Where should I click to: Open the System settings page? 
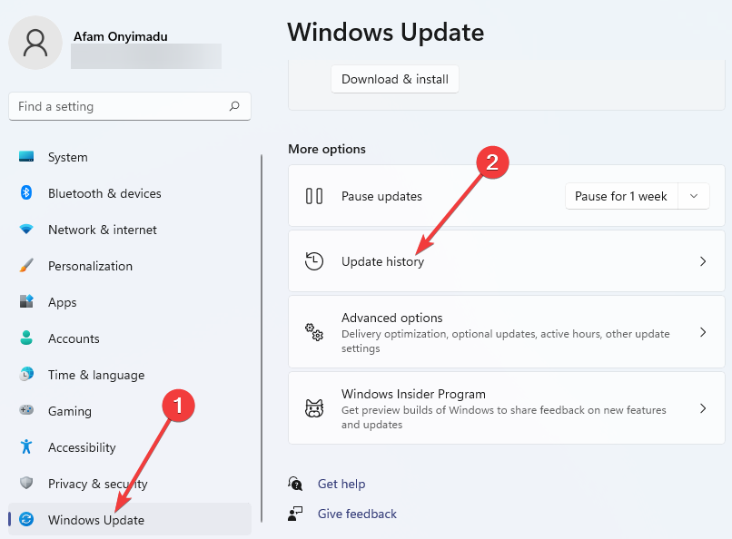130,157
